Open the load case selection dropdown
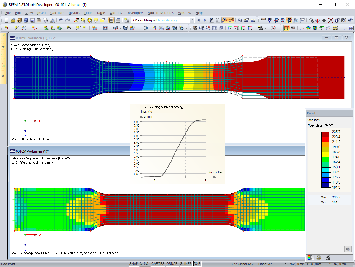 click(192, 20)
